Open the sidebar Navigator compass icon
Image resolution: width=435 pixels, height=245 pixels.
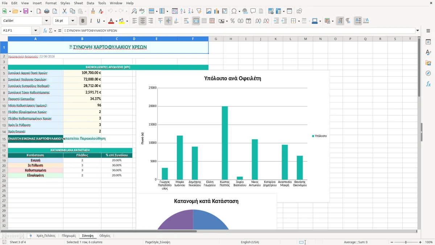point(428,73)
